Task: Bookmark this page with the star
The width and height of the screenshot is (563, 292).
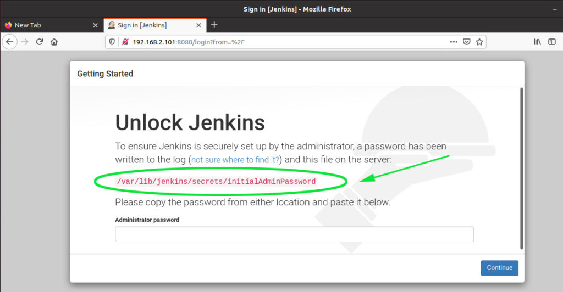Action: pyautogui.click(x=479, y=42)
